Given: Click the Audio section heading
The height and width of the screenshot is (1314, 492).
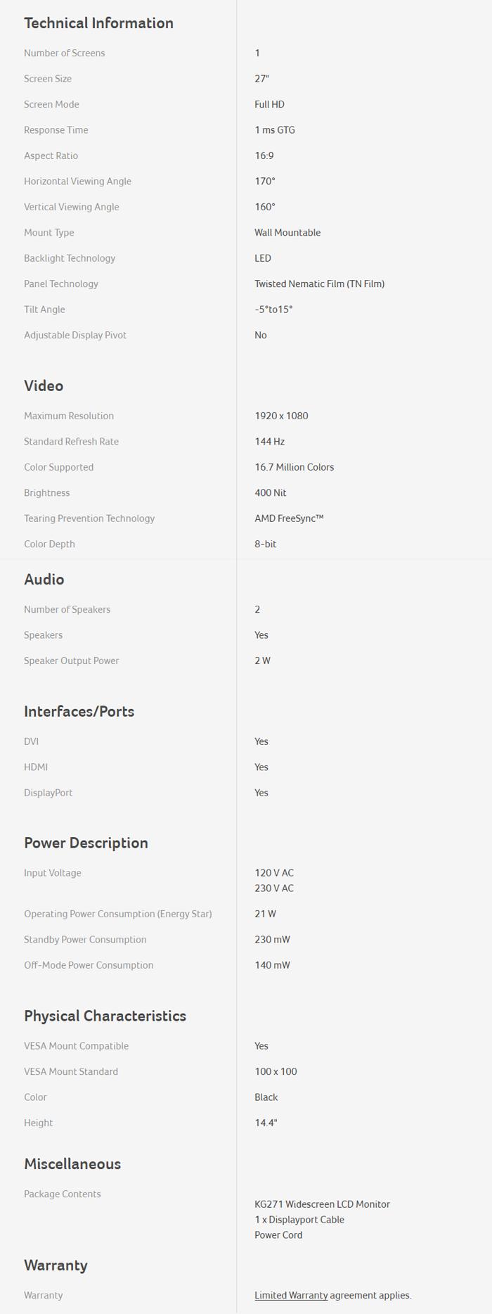Looking at the screenshot, I should pyautogui.click(x=44, y=579).
